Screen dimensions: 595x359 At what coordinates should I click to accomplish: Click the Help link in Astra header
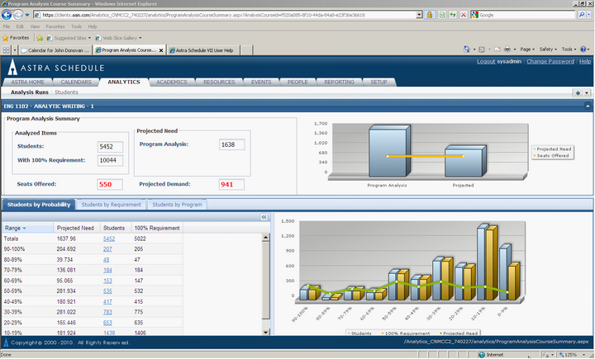coord(585,61)
